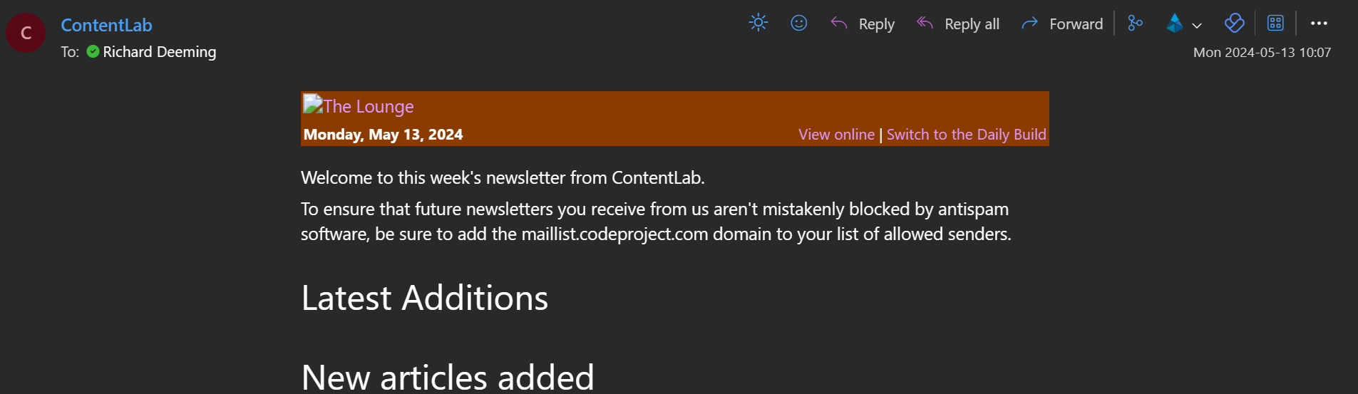
Task: Open the View online link
Action: tap(836, 135)
